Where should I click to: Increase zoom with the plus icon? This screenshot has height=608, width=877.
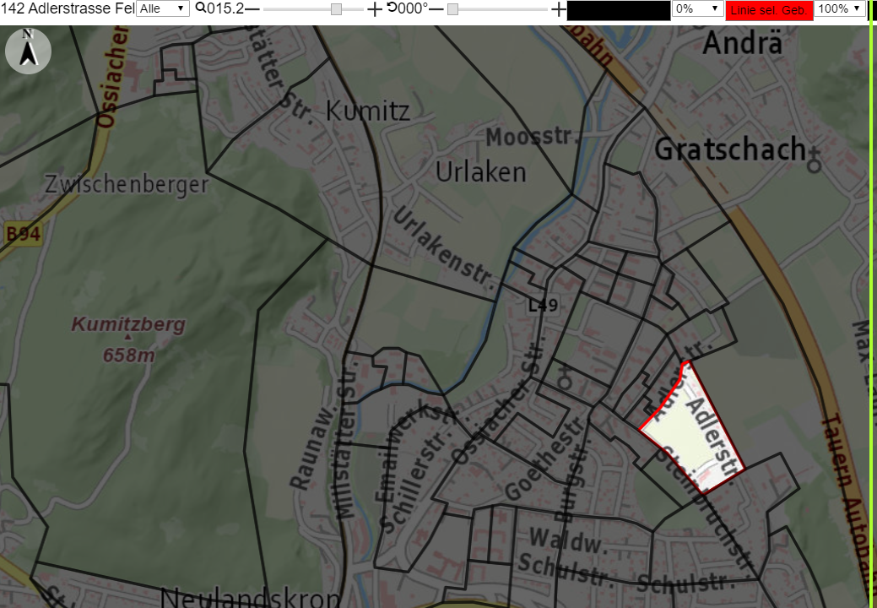pos(374,9)
